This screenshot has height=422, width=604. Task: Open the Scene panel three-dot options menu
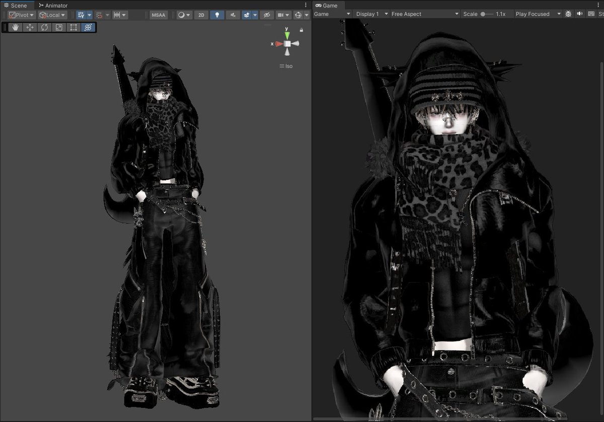pyautogui.click(x=307, y=5)
